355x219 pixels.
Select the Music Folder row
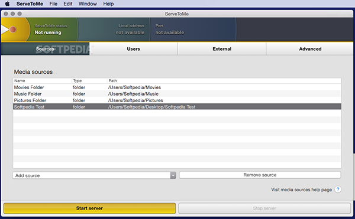[x=177, y=94]
